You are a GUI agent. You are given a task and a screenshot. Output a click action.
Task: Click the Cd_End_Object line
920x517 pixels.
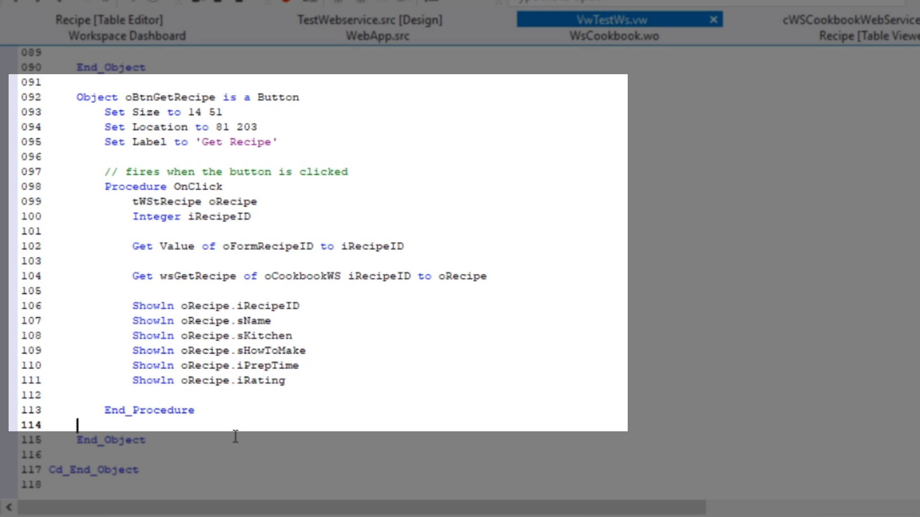93,470
